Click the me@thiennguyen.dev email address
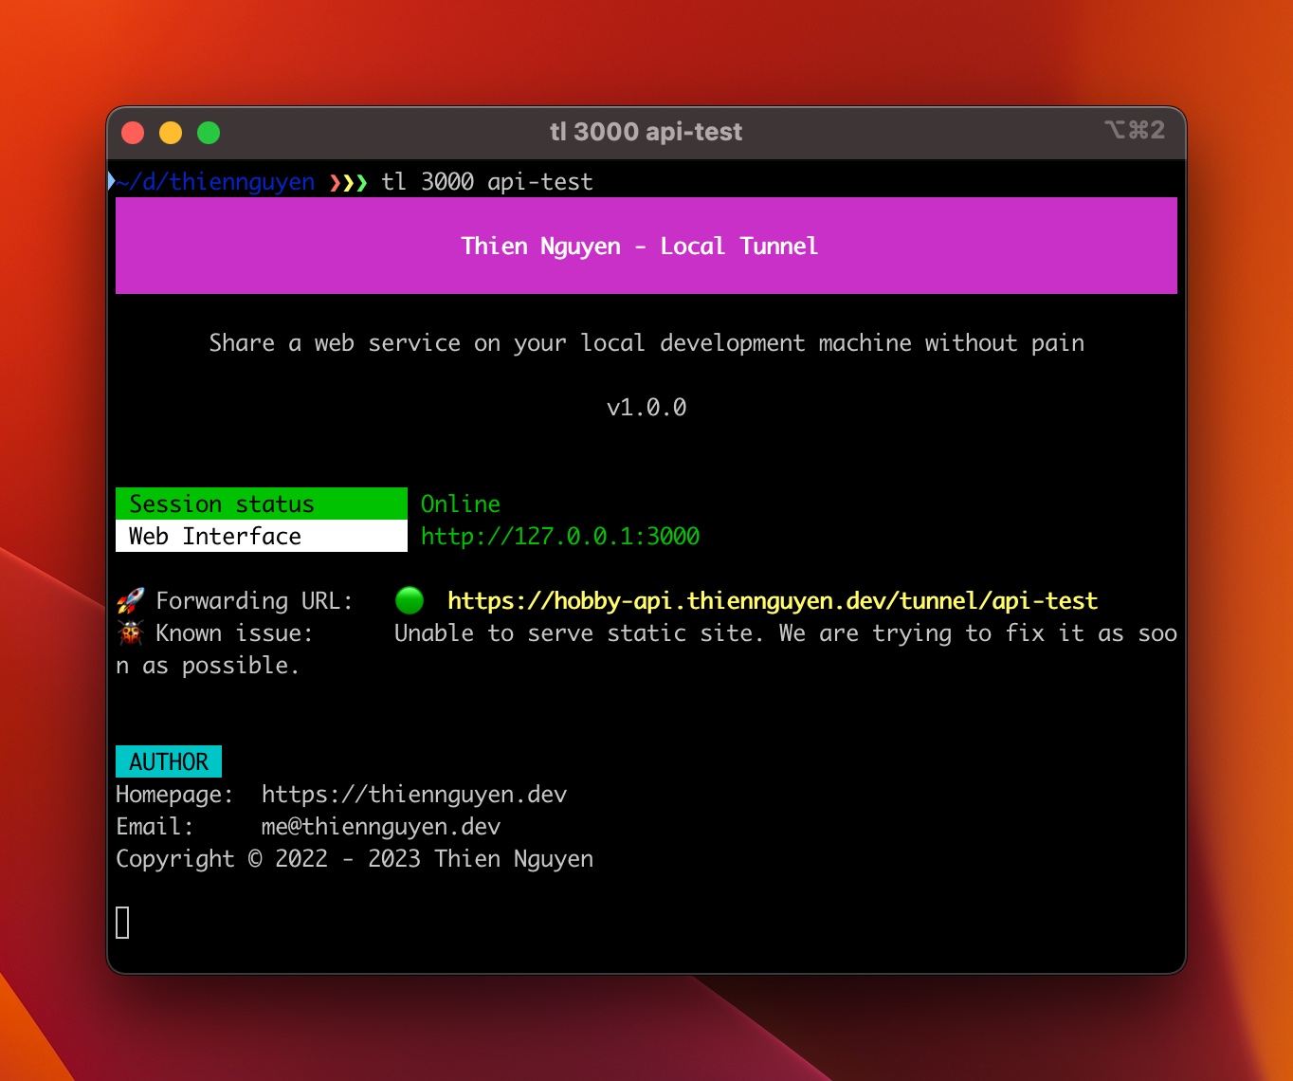 coord(381,827)
